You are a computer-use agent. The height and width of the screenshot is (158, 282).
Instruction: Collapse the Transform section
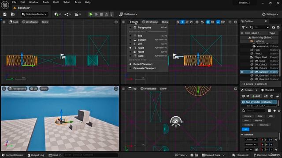click(x=242, y=135)
